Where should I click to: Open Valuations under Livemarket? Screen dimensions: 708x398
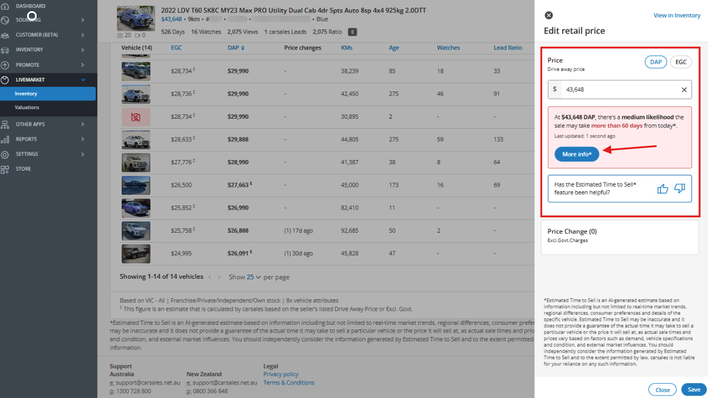pyautogui.click(x=27, y=107)
